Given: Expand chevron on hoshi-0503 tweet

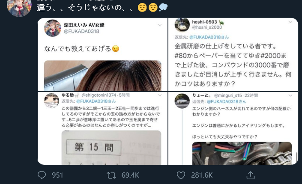Looking at the screenshot, I should pos(290,22).
